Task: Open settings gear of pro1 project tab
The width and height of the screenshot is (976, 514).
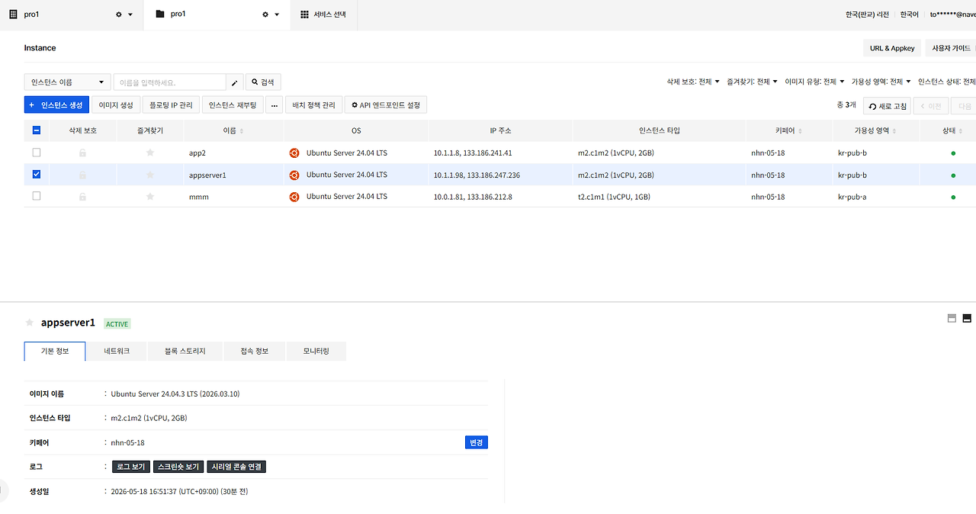Action: [265, 14]
